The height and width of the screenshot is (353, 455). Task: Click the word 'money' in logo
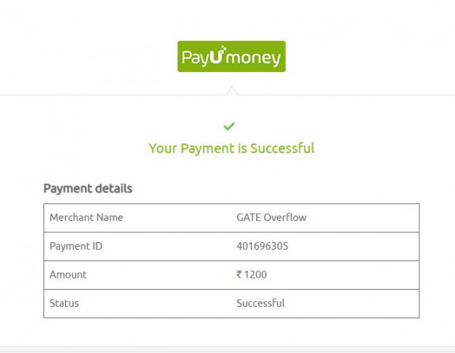pos(253,58)
